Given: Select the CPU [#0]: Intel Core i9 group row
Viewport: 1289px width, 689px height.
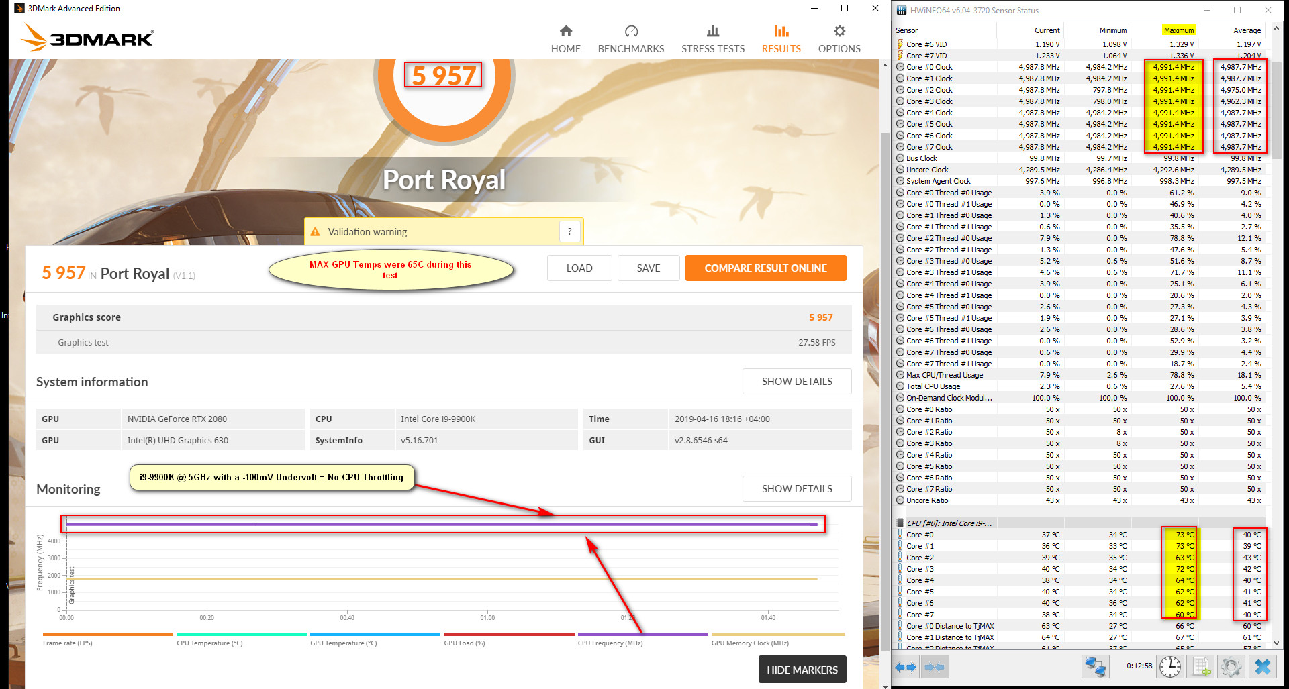Looking at the screenshot, I should 1080,523.
